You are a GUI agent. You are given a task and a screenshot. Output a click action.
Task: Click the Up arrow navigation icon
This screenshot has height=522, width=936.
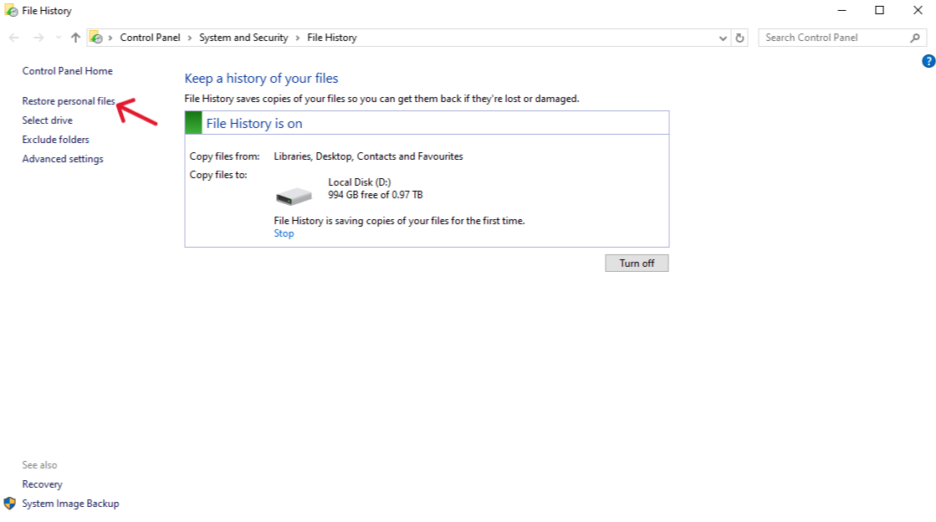pyautogui.click(x=74, y=37)
